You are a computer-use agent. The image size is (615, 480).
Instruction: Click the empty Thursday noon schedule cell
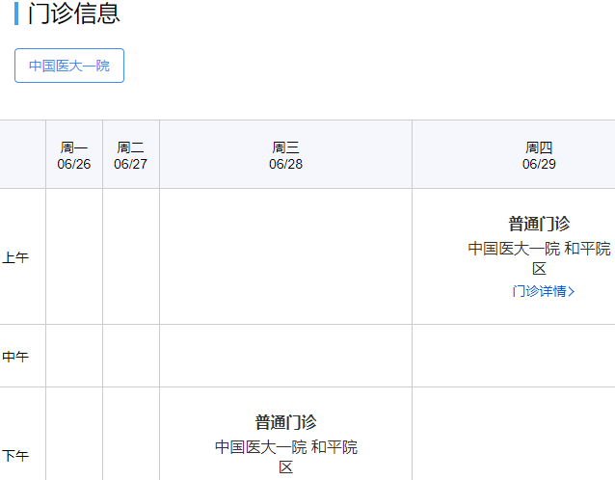[514, 356]
